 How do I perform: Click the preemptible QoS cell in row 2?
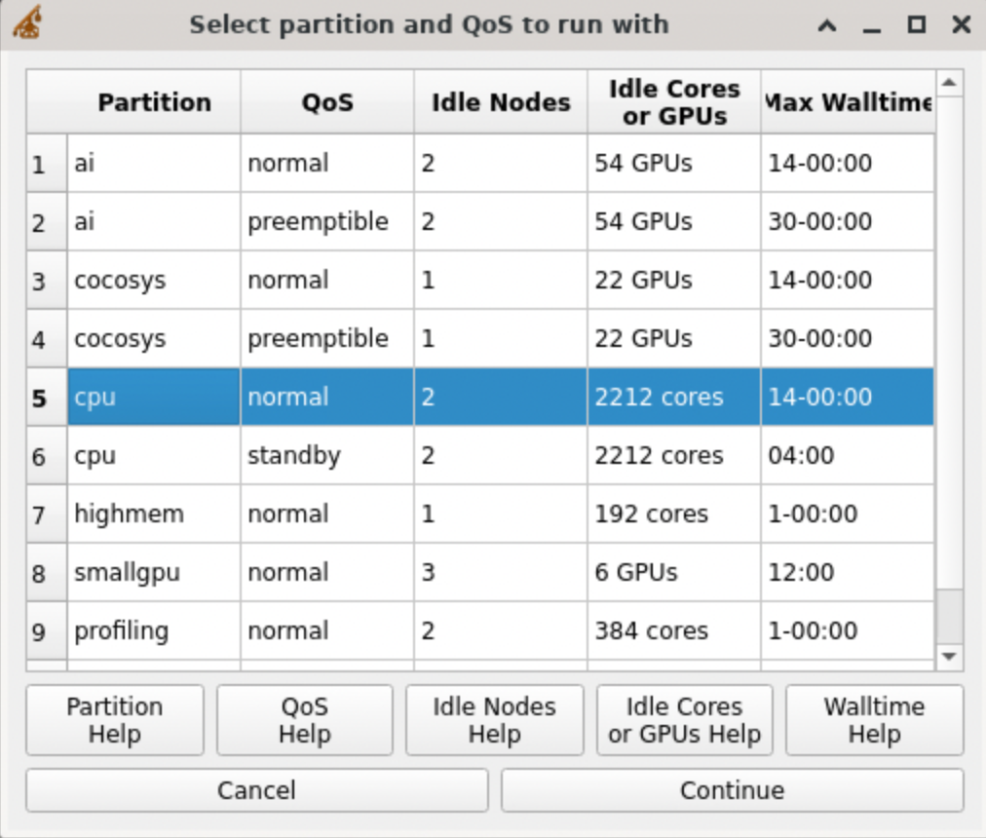click(327, 221)
